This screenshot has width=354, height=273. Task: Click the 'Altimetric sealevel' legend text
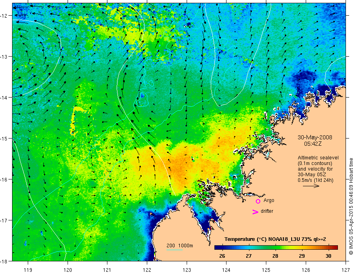pyautogui.click(x=318, y=158)
